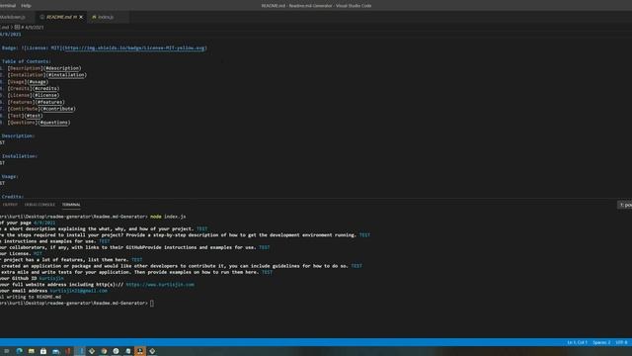
Task: Open the Terminal menu in menu bar
Action: [x=8, y=6]
